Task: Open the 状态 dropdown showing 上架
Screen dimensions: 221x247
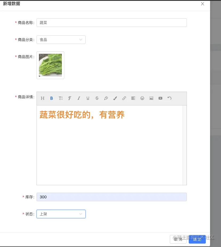Action: point(61,214)
